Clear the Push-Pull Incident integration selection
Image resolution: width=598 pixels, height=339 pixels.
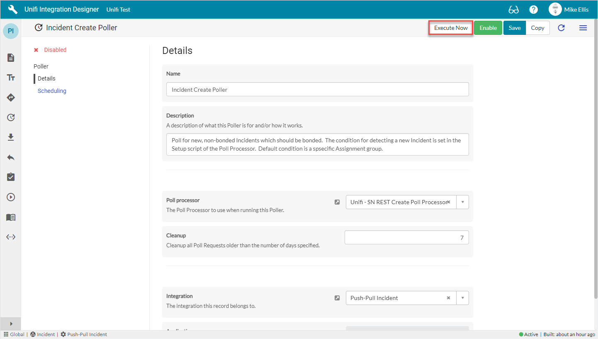[x=448, y=298]
